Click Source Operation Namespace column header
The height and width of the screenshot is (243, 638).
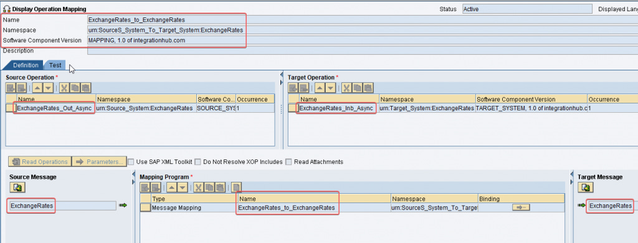coord(146,99)
